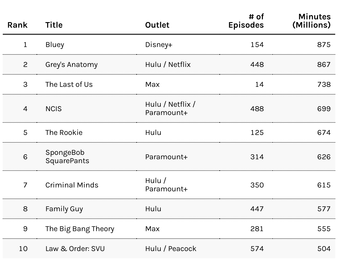
Task: Click the Title column header
Action: point(54,25)
